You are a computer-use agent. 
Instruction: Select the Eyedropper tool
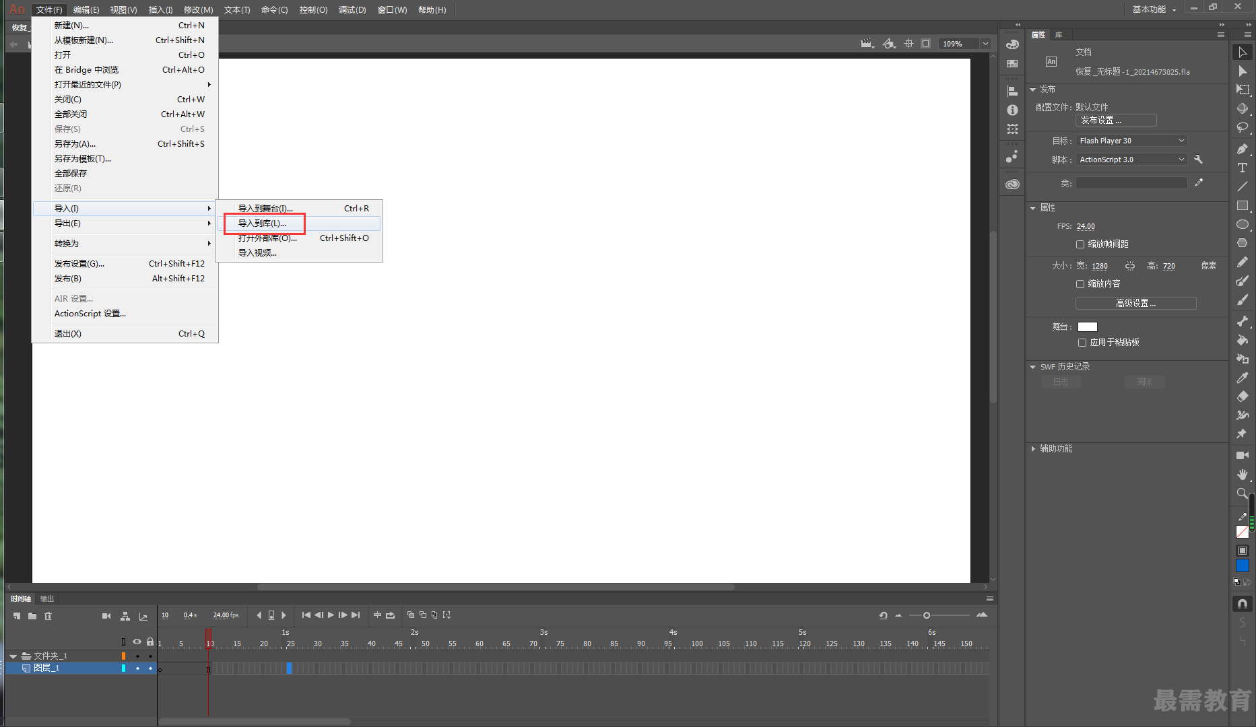(x=1243, y=378)
